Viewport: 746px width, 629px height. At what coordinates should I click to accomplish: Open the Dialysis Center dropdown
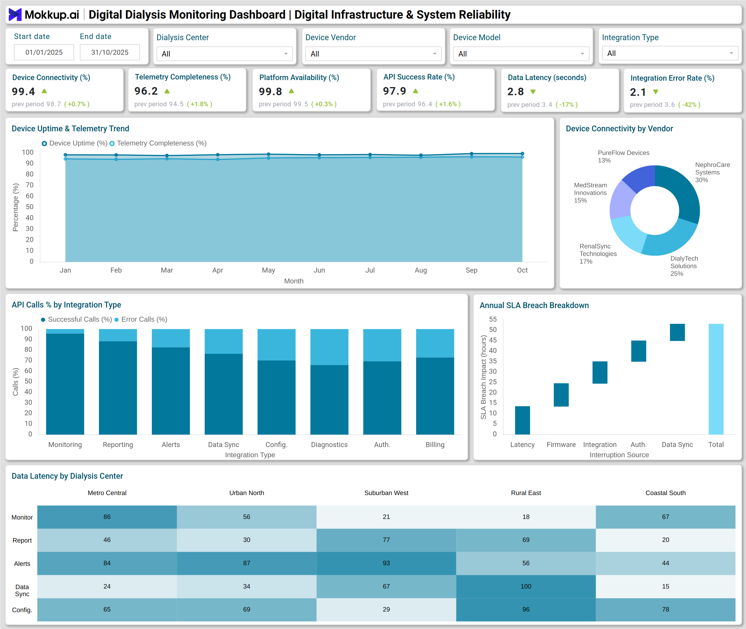(x=224, y=54)
